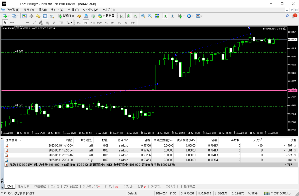Expand the AUDCAD,M5 chart triangle menu
The height and width of the screenshot is (196, 299).
[3, 28]
